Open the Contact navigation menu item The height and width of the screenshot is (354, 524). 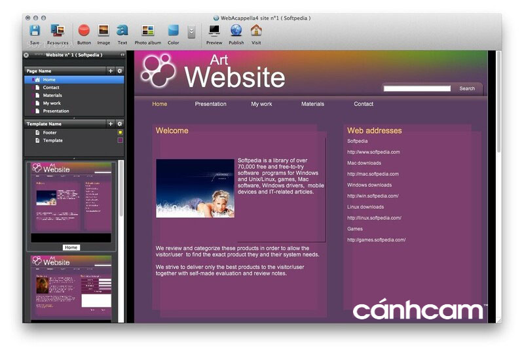[x=364, y=104]
